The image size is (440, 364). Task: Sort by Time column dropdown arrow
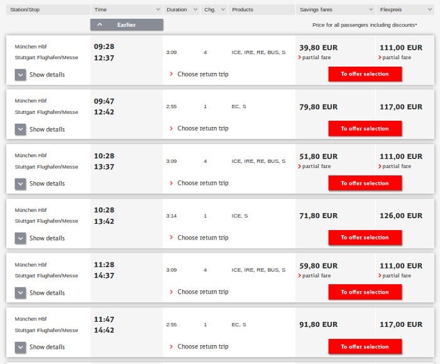coord(157,10)
